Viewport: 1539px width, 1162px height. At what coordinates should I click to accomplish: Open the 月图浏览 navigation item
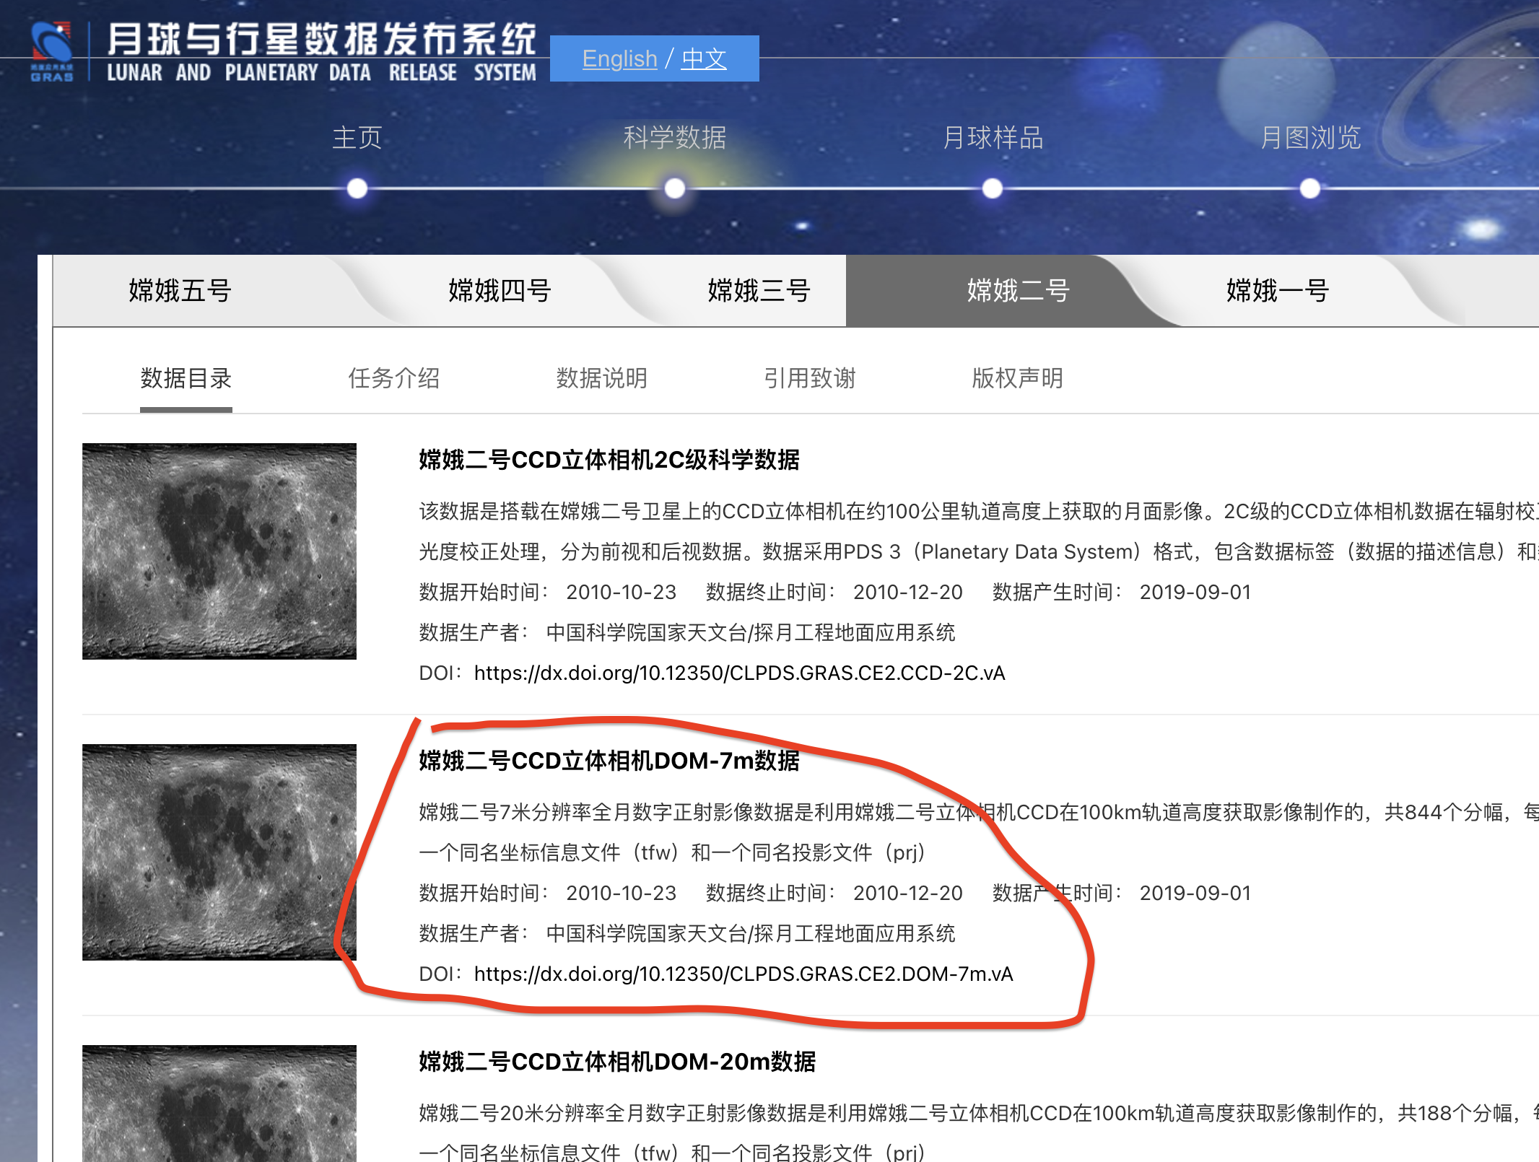1310,137
